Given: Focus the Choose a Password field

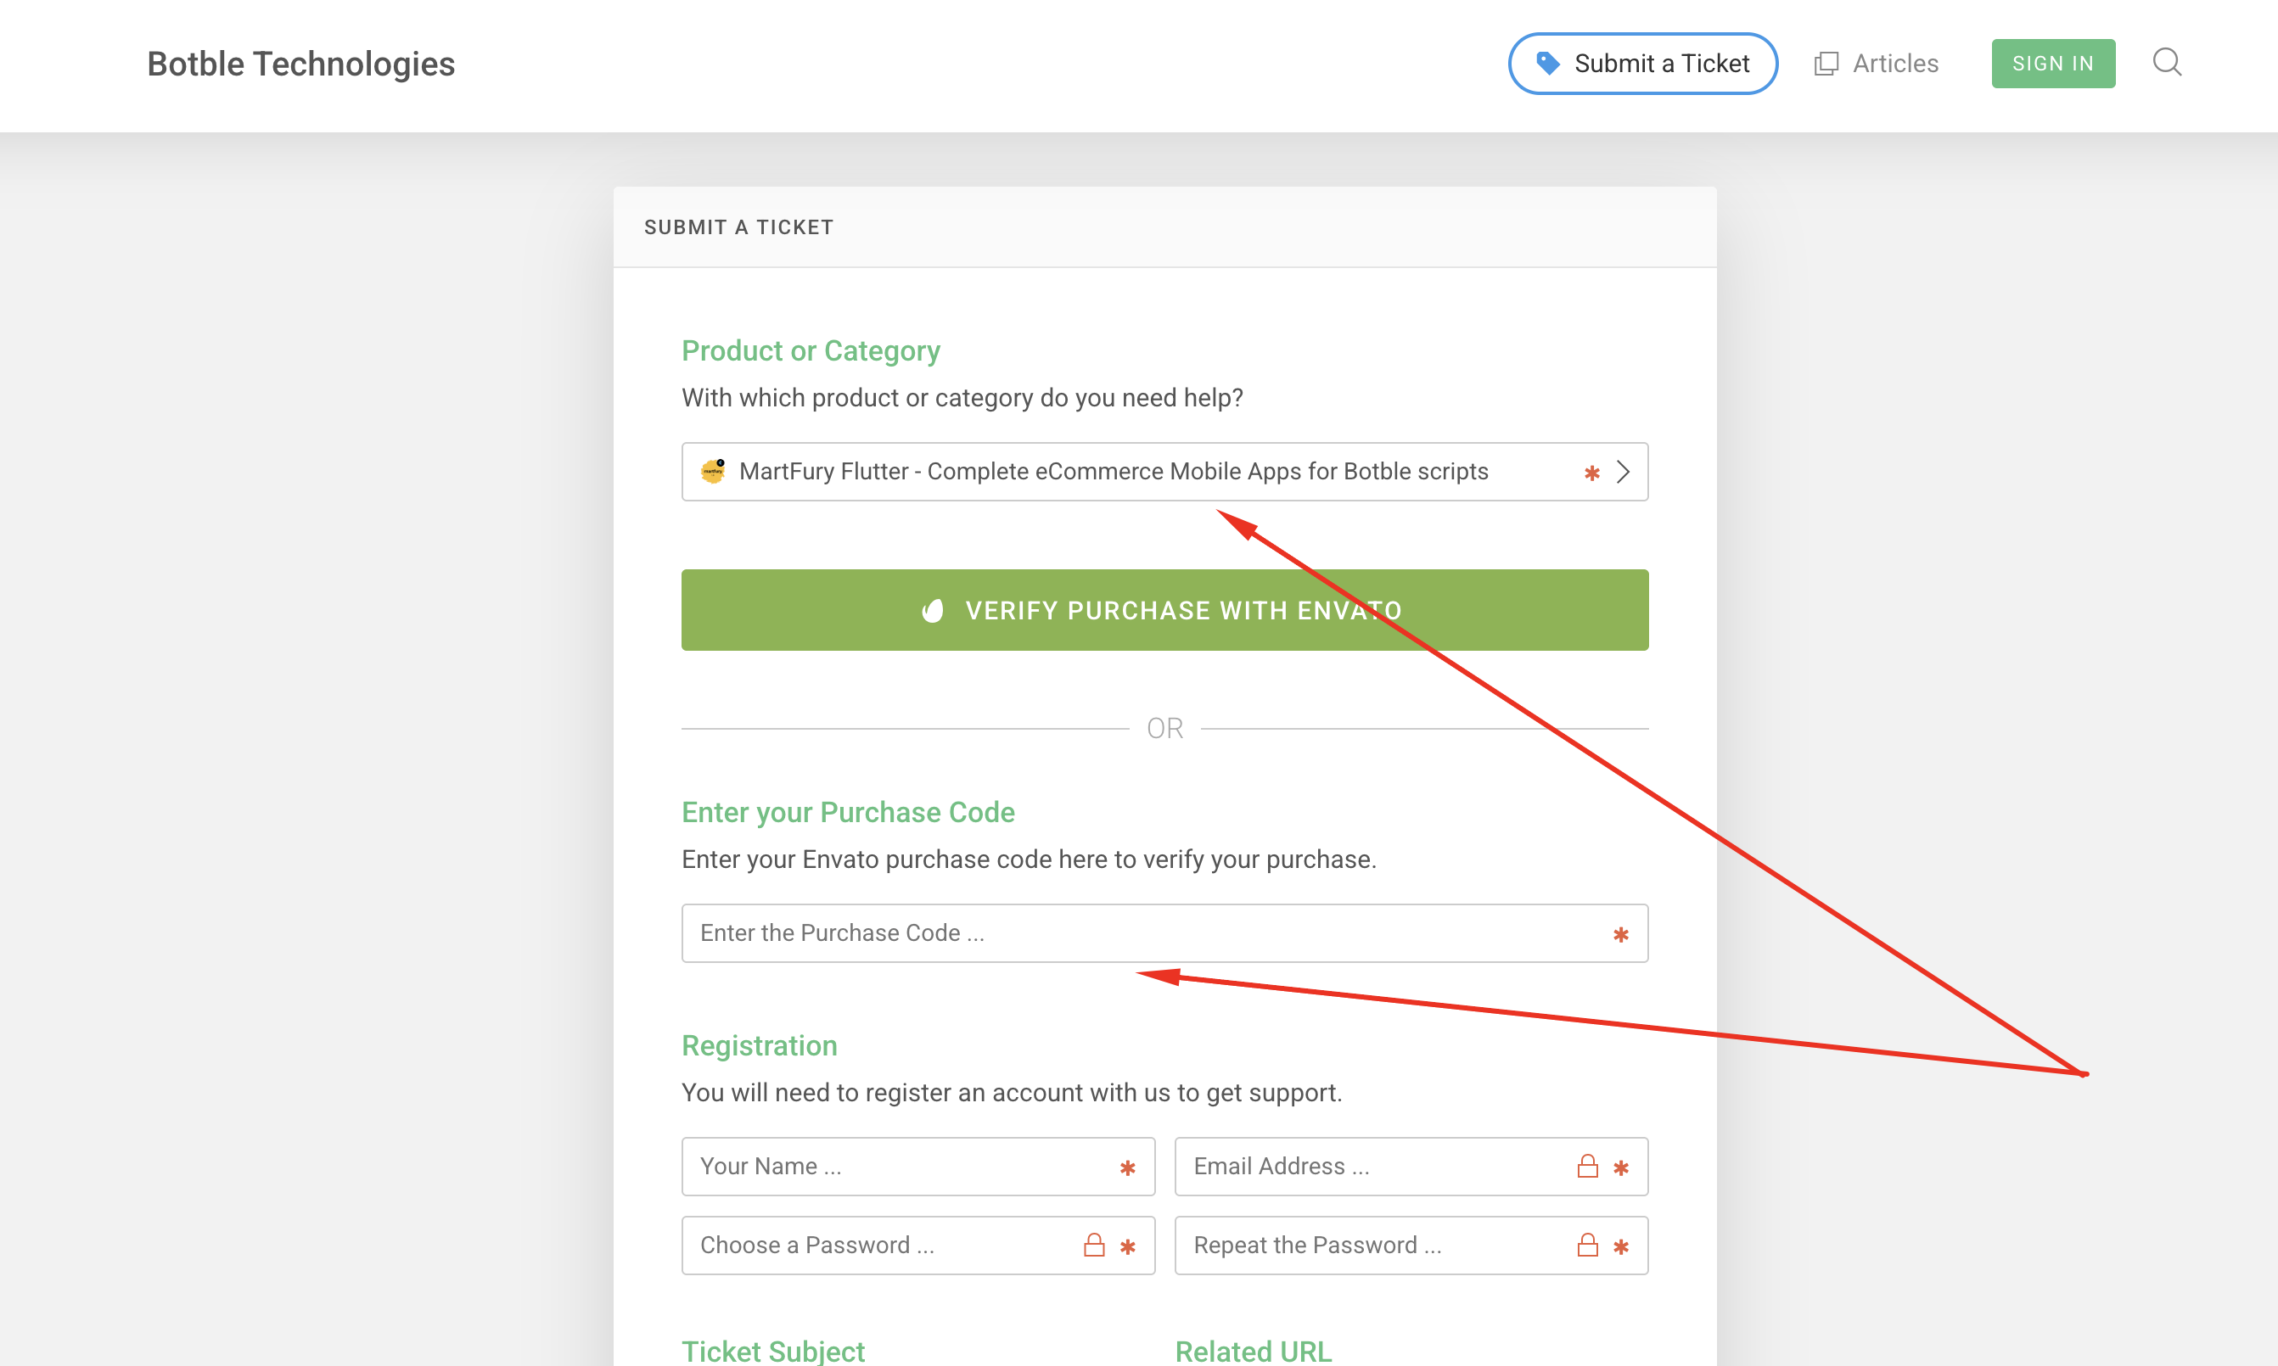Looking at the screenshot, I should pos(918,1246).
